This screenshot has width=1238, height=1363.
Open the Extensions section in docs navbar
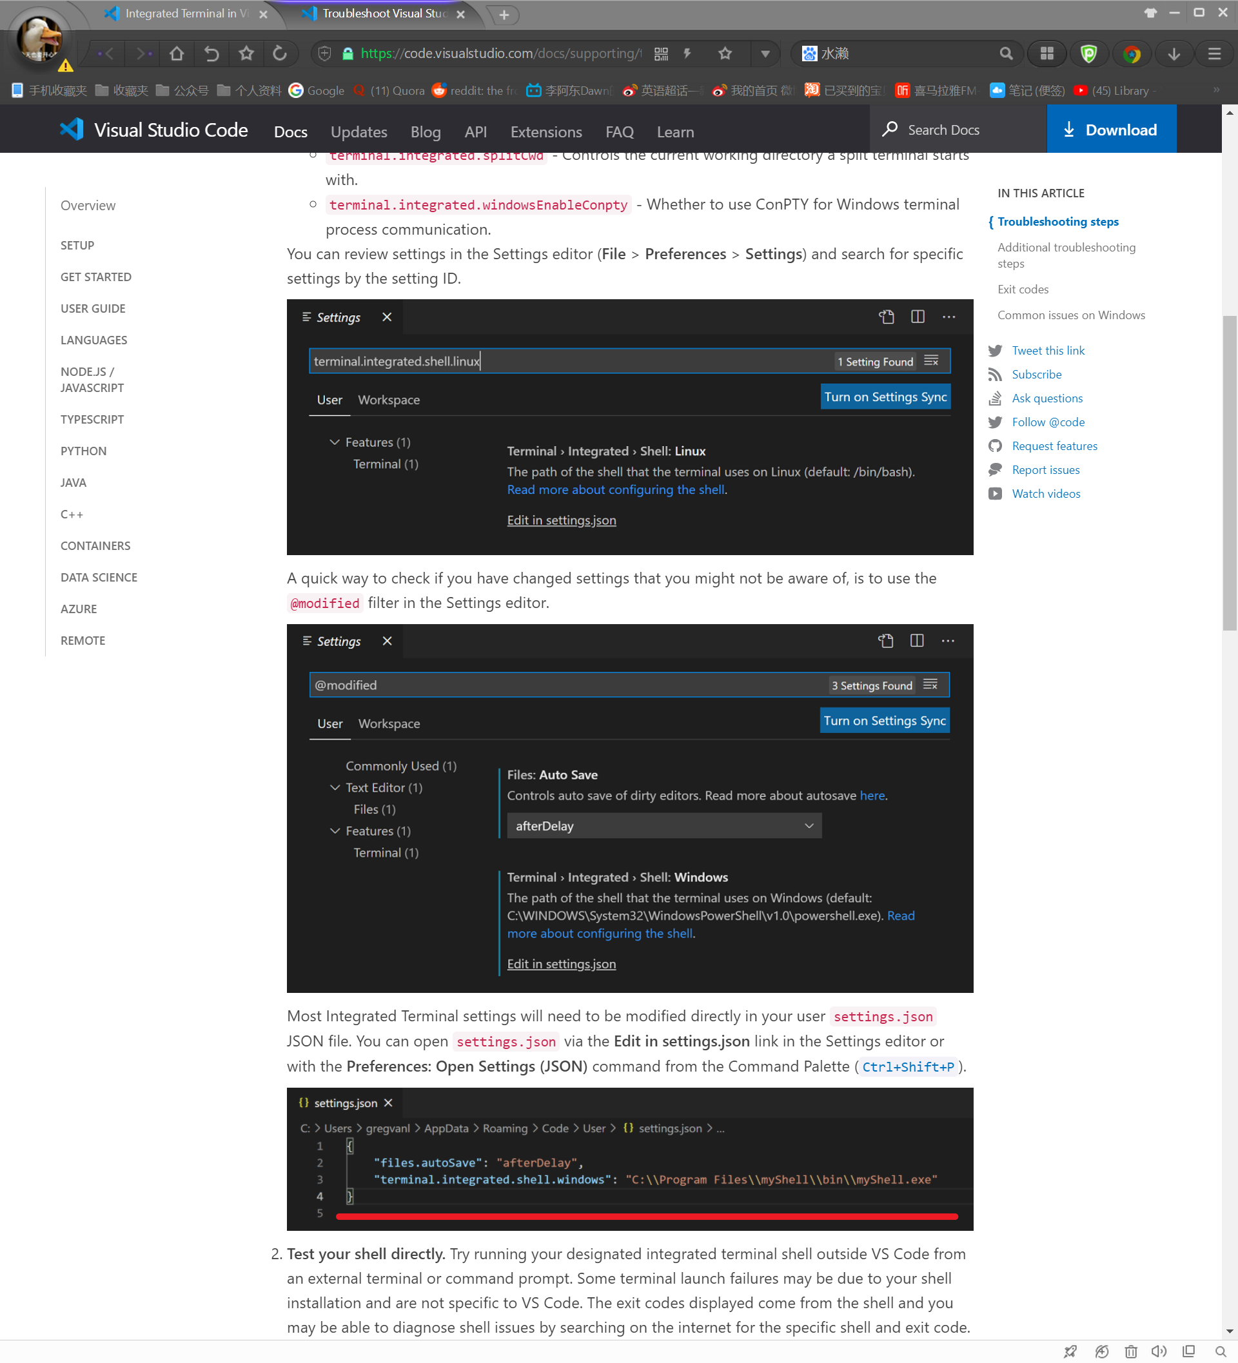pyautogui.click(x=546, y=132)
